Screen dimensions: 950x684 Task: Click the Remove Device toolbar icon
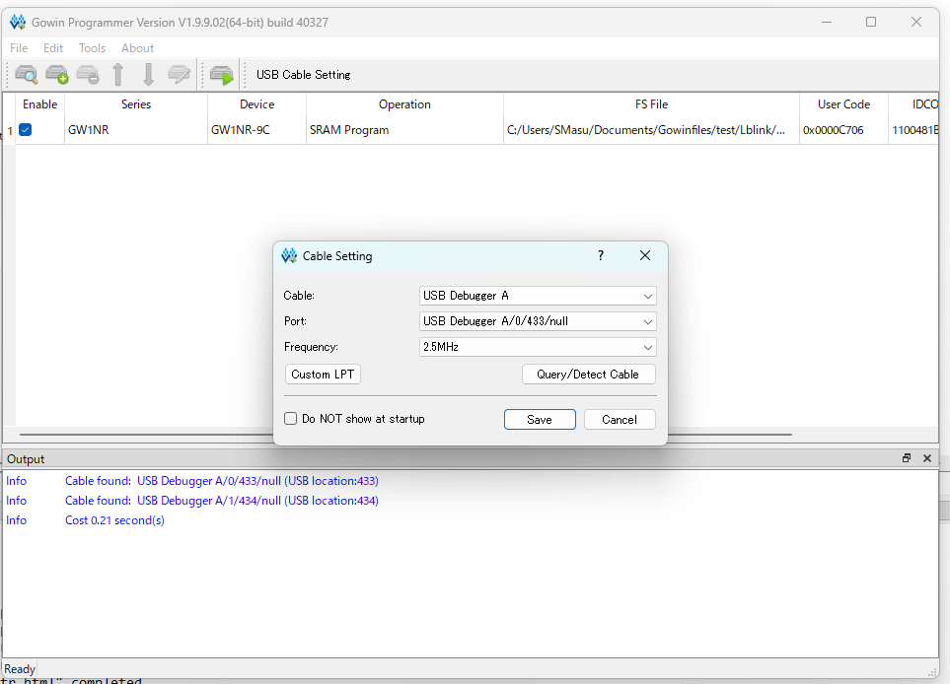[x=88, y=75]
